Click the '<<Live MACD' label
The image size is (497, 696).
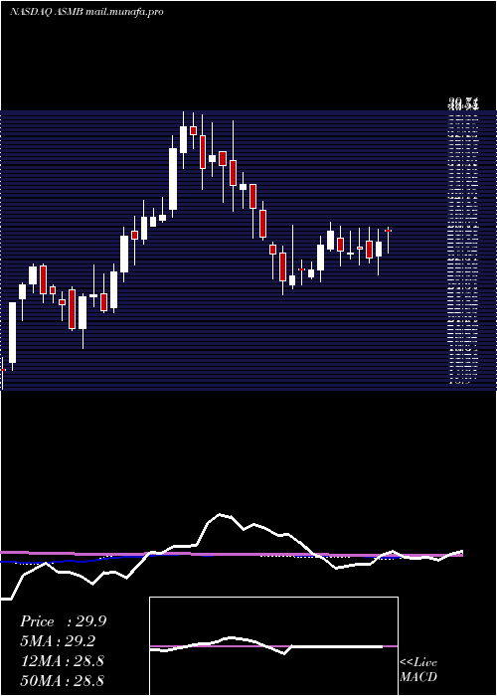point(418,670)
